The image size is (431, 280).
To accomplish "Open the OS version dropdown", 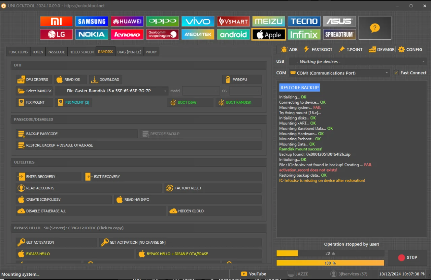I will (245, 91).
